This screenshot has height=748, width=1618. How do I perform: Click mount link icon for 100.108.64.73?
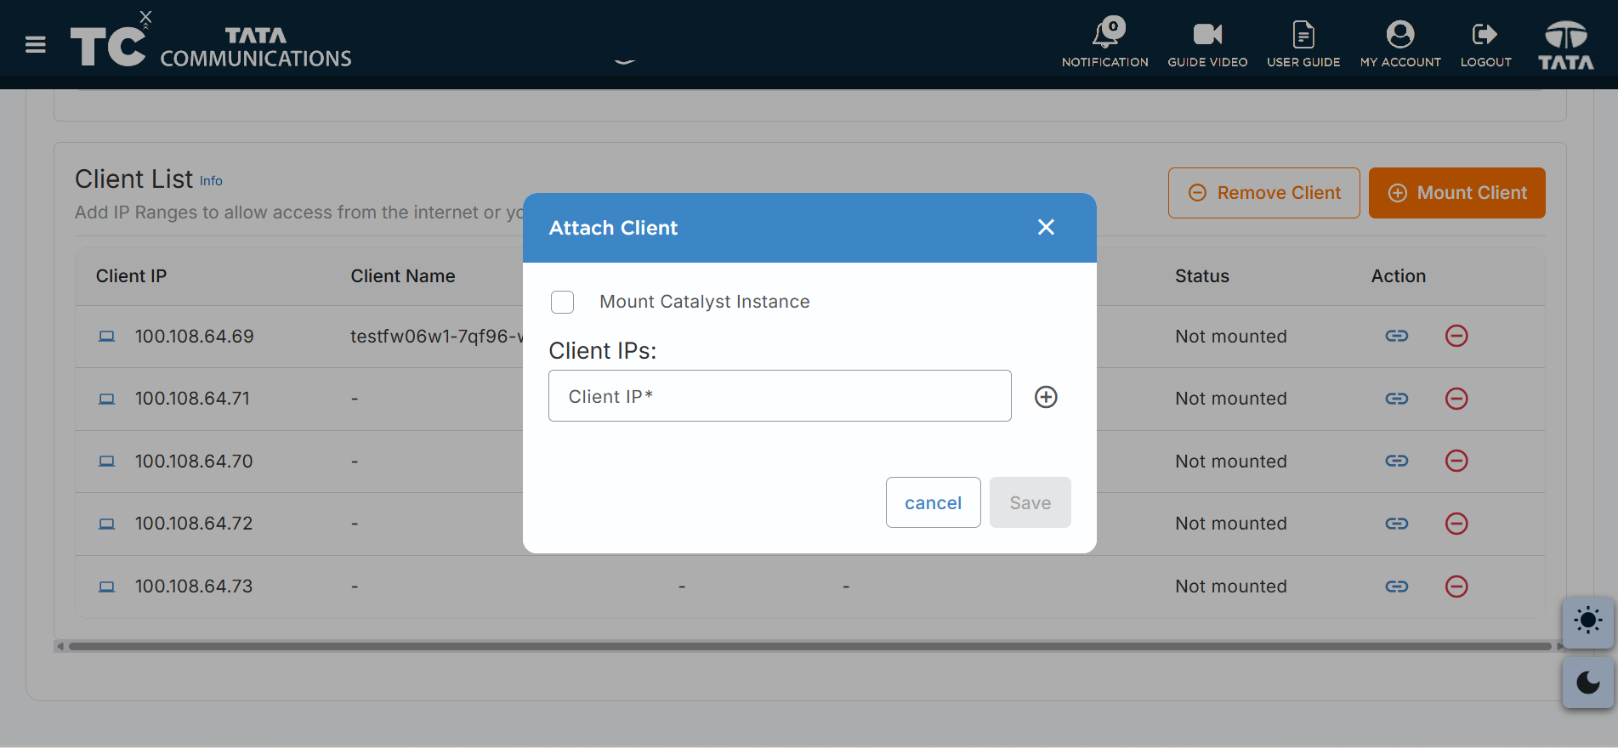pyautogui.click(x=1397, y=586)
